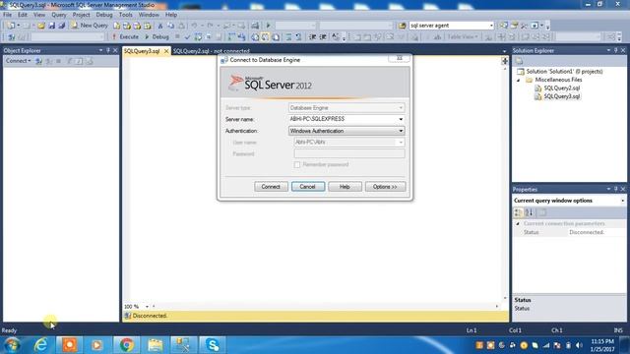Image resolution: width=630 pixels, height=354 pixels.
Task: Click the Categorized icon in Properties
Action: pyautogui.click(x=519, y=212)
